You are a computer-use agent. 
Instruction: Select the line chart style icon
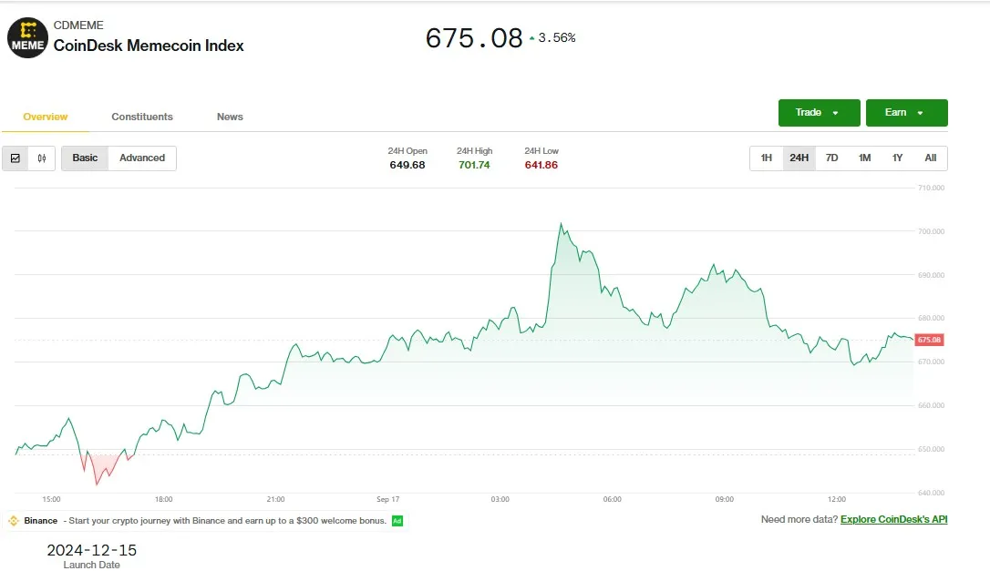(15, 158)
